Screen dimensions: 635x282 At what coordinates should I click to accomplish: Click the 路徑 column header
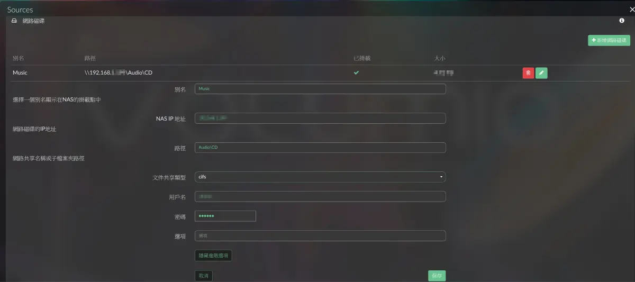pyautogui.click(x=90, y=58)
